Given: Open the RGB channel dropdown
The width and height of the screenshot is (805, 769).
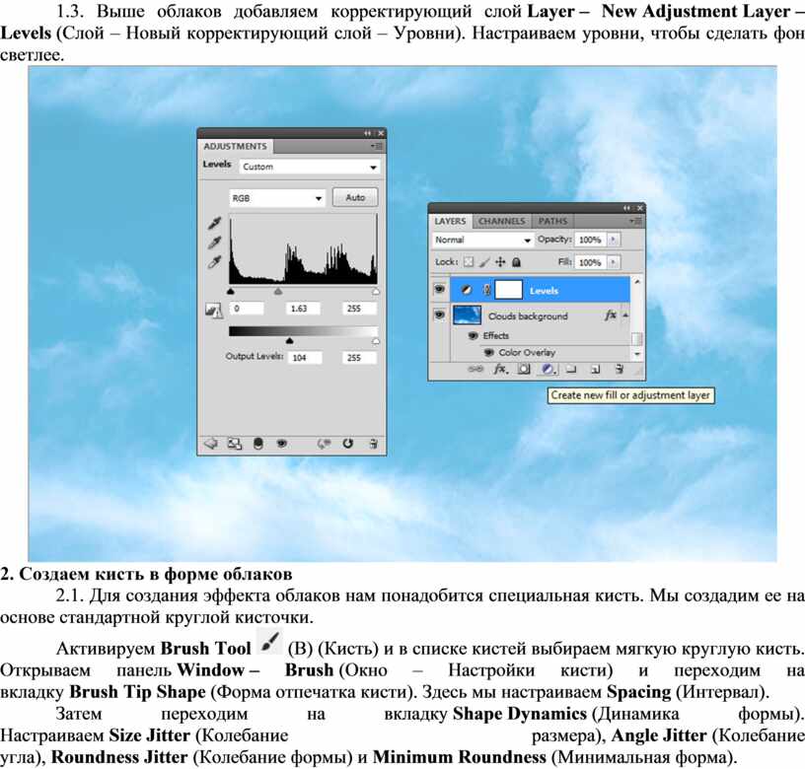Looking at the screenshot, I should tap(276, 198).
